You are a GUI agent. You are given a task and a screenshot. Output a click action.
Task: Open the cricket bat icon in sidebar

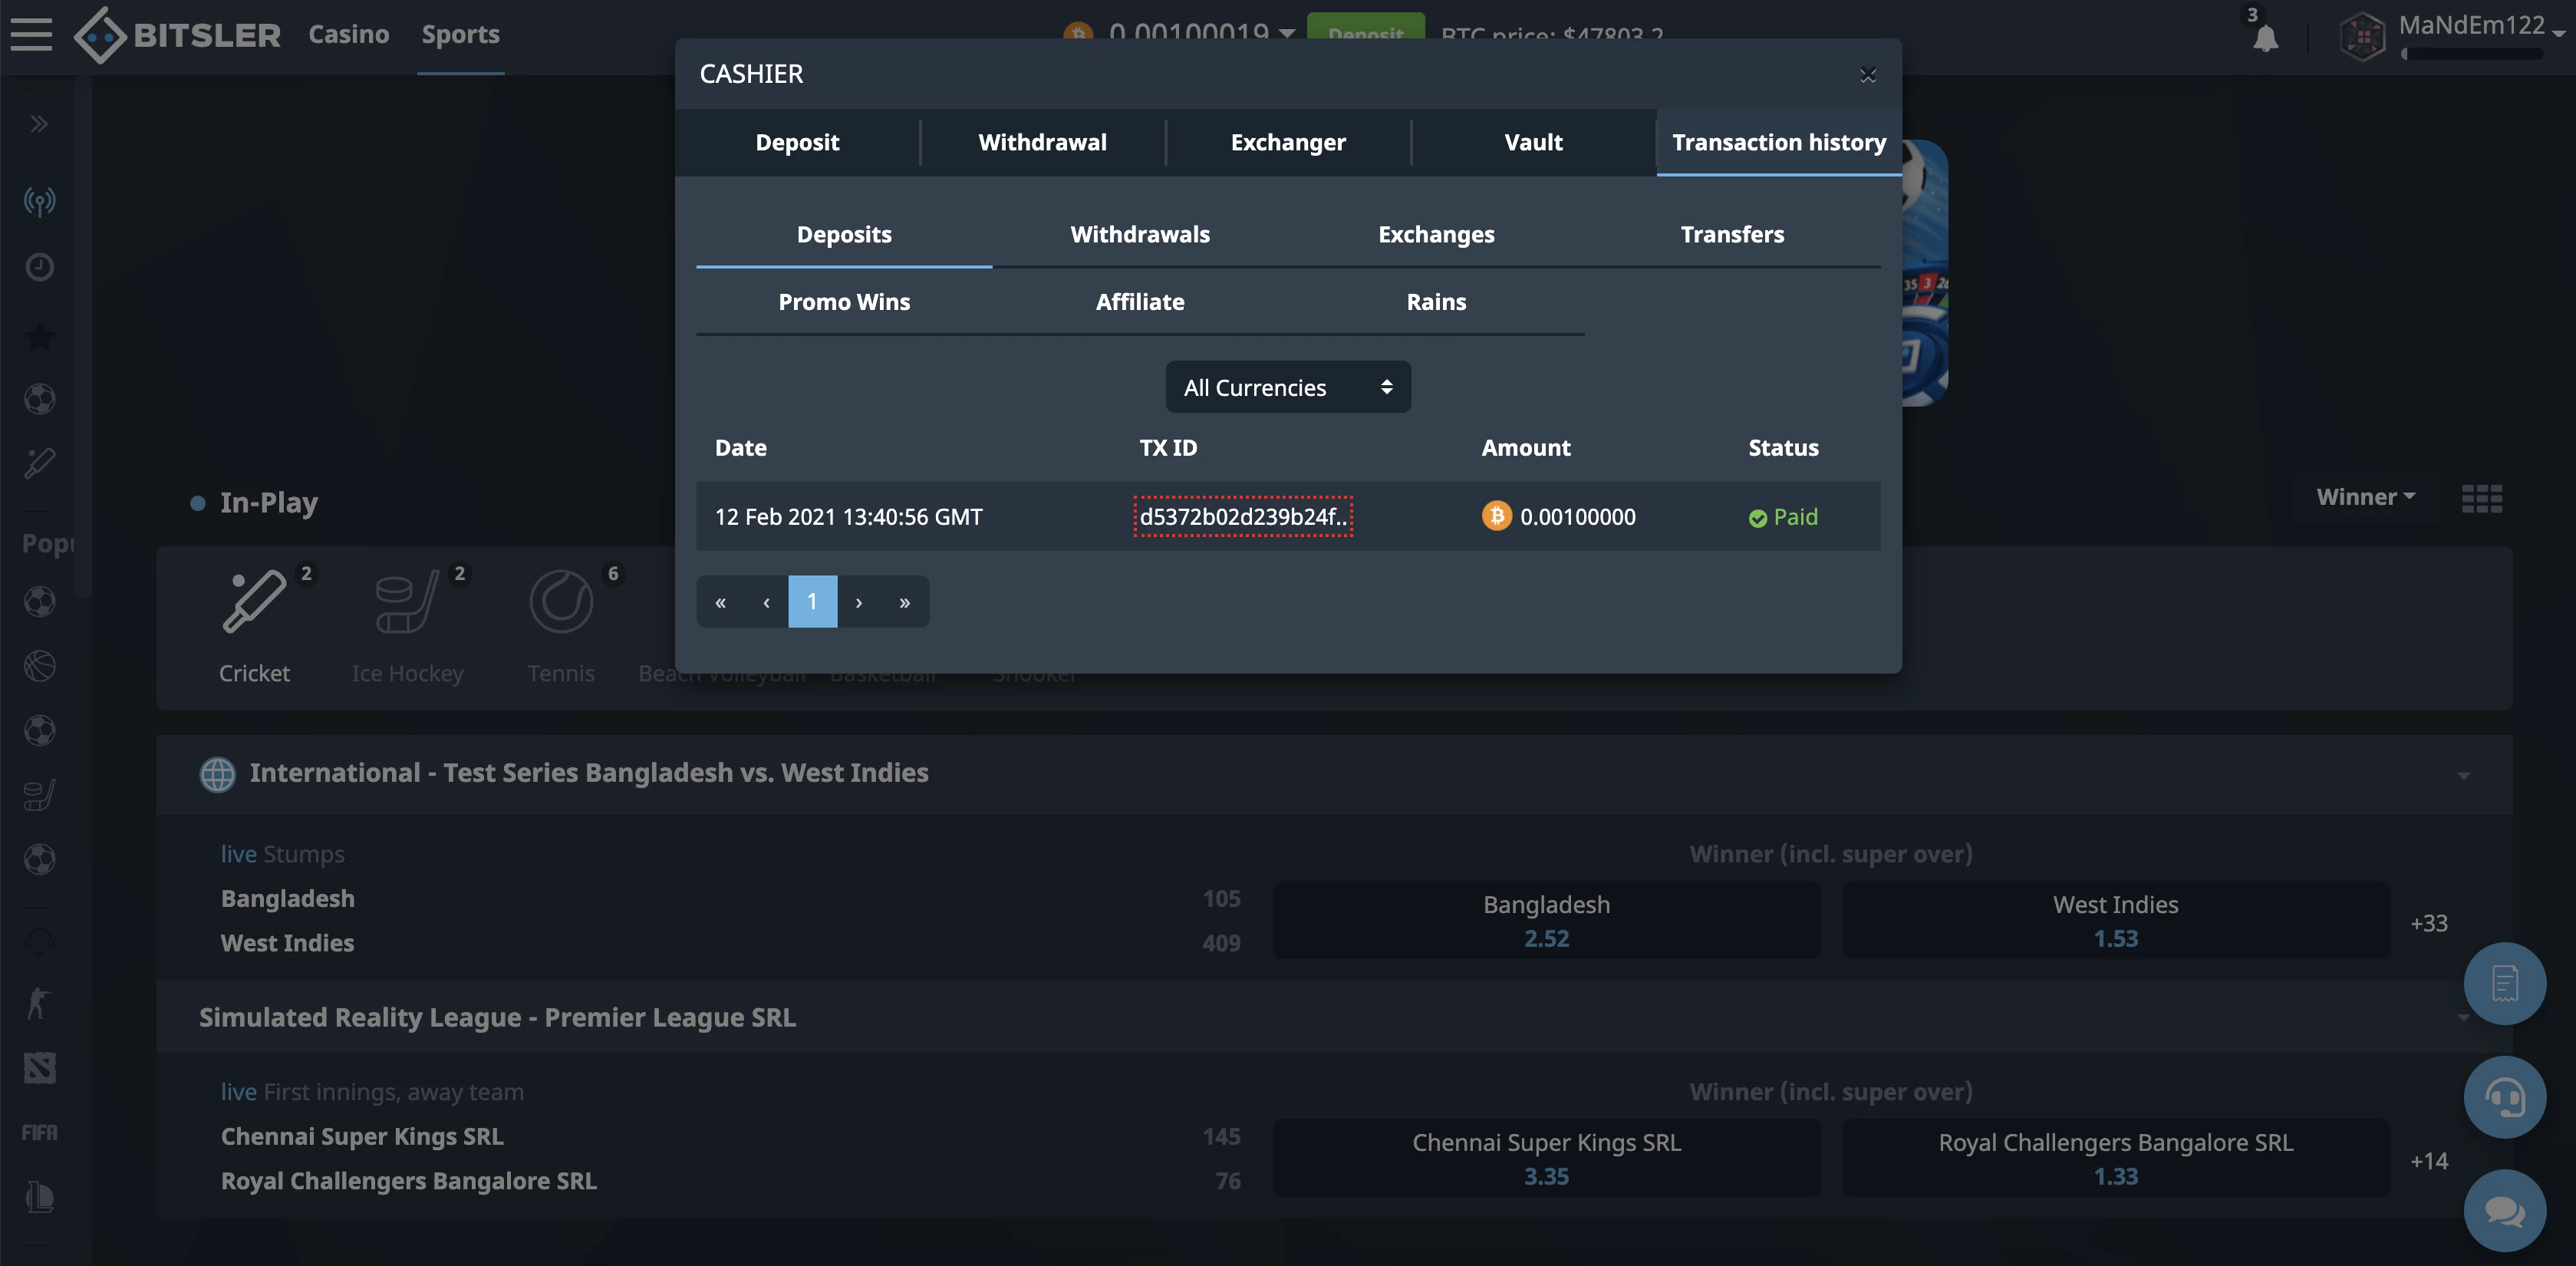point(39,463)
